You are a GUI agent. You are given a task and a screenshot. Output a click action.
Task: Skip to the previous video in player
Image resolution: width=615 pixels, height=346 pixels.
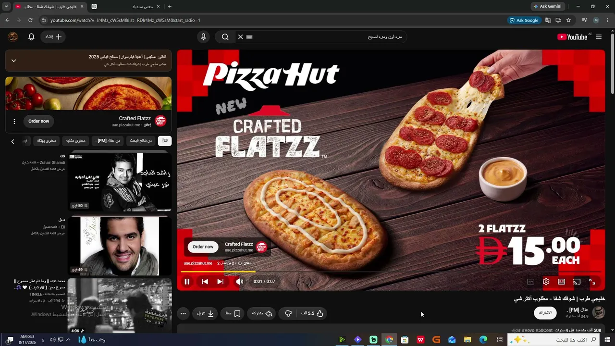205,282
